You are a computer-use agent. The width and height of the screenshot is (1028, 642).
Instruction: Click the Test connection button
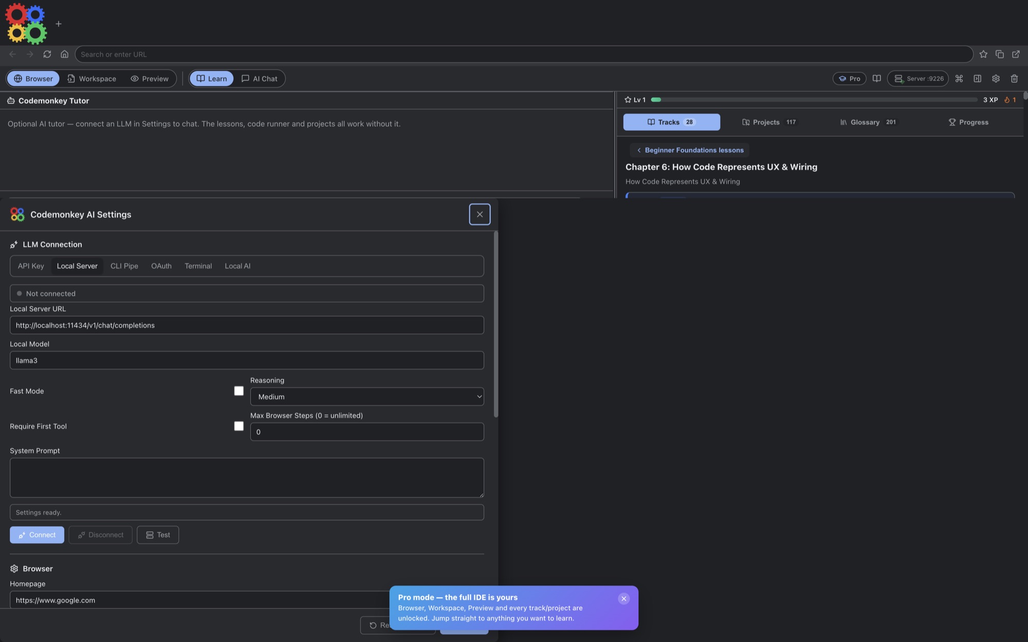158,535
